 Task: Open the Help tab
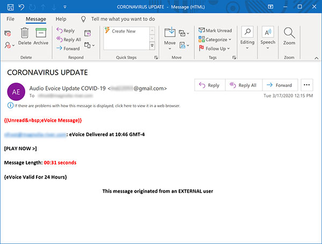[x=61, y=19]
